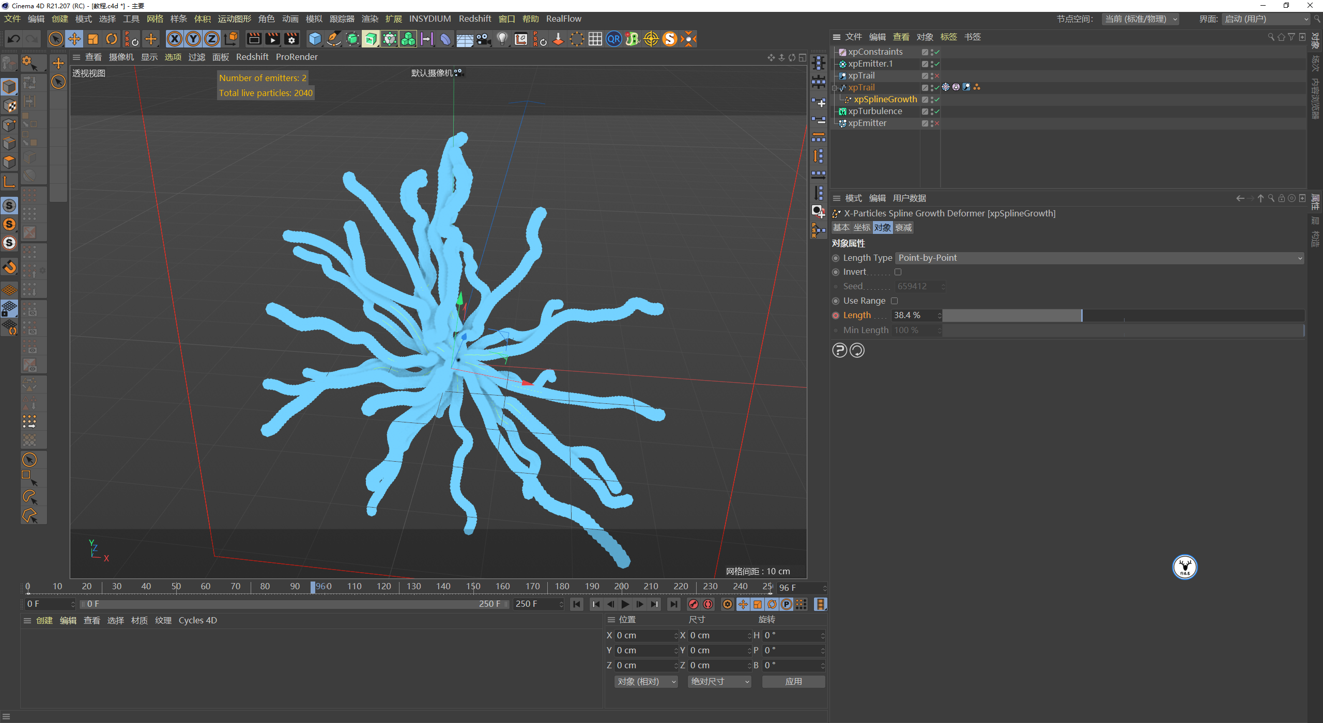
Task: Click the autokeying red circular button
Action: [x=709, y=604]
